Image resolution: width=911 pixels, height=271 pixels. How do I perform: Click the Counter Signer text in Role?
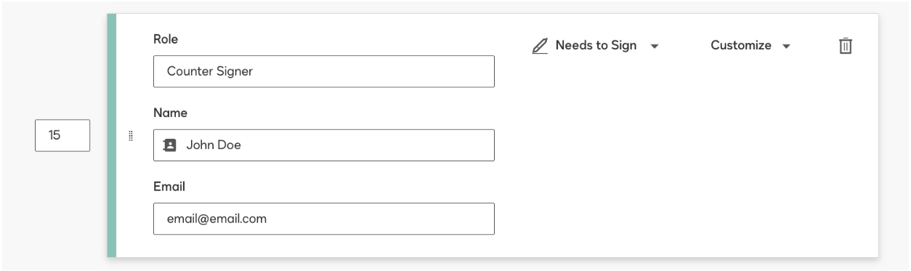[209, 72]
